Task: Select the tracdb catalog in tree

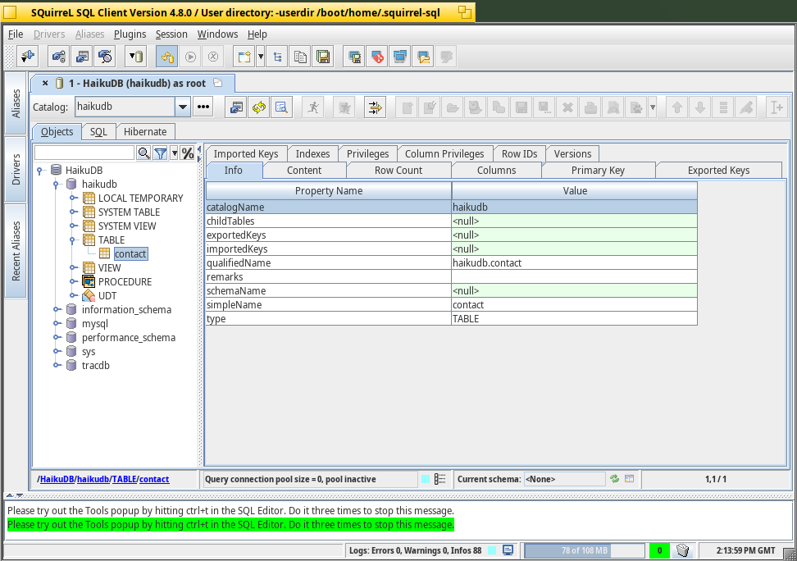Action: [x=96, y=365]
